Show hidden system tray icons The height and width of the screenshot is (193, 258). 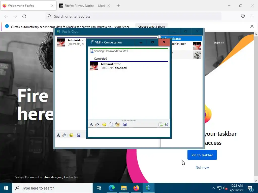213,188
